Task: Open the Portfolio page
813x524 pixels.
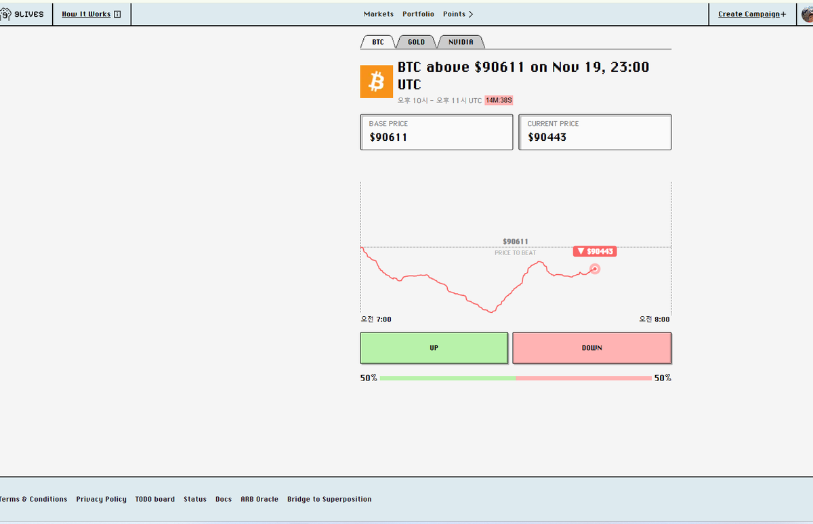Action: (418, 14)
